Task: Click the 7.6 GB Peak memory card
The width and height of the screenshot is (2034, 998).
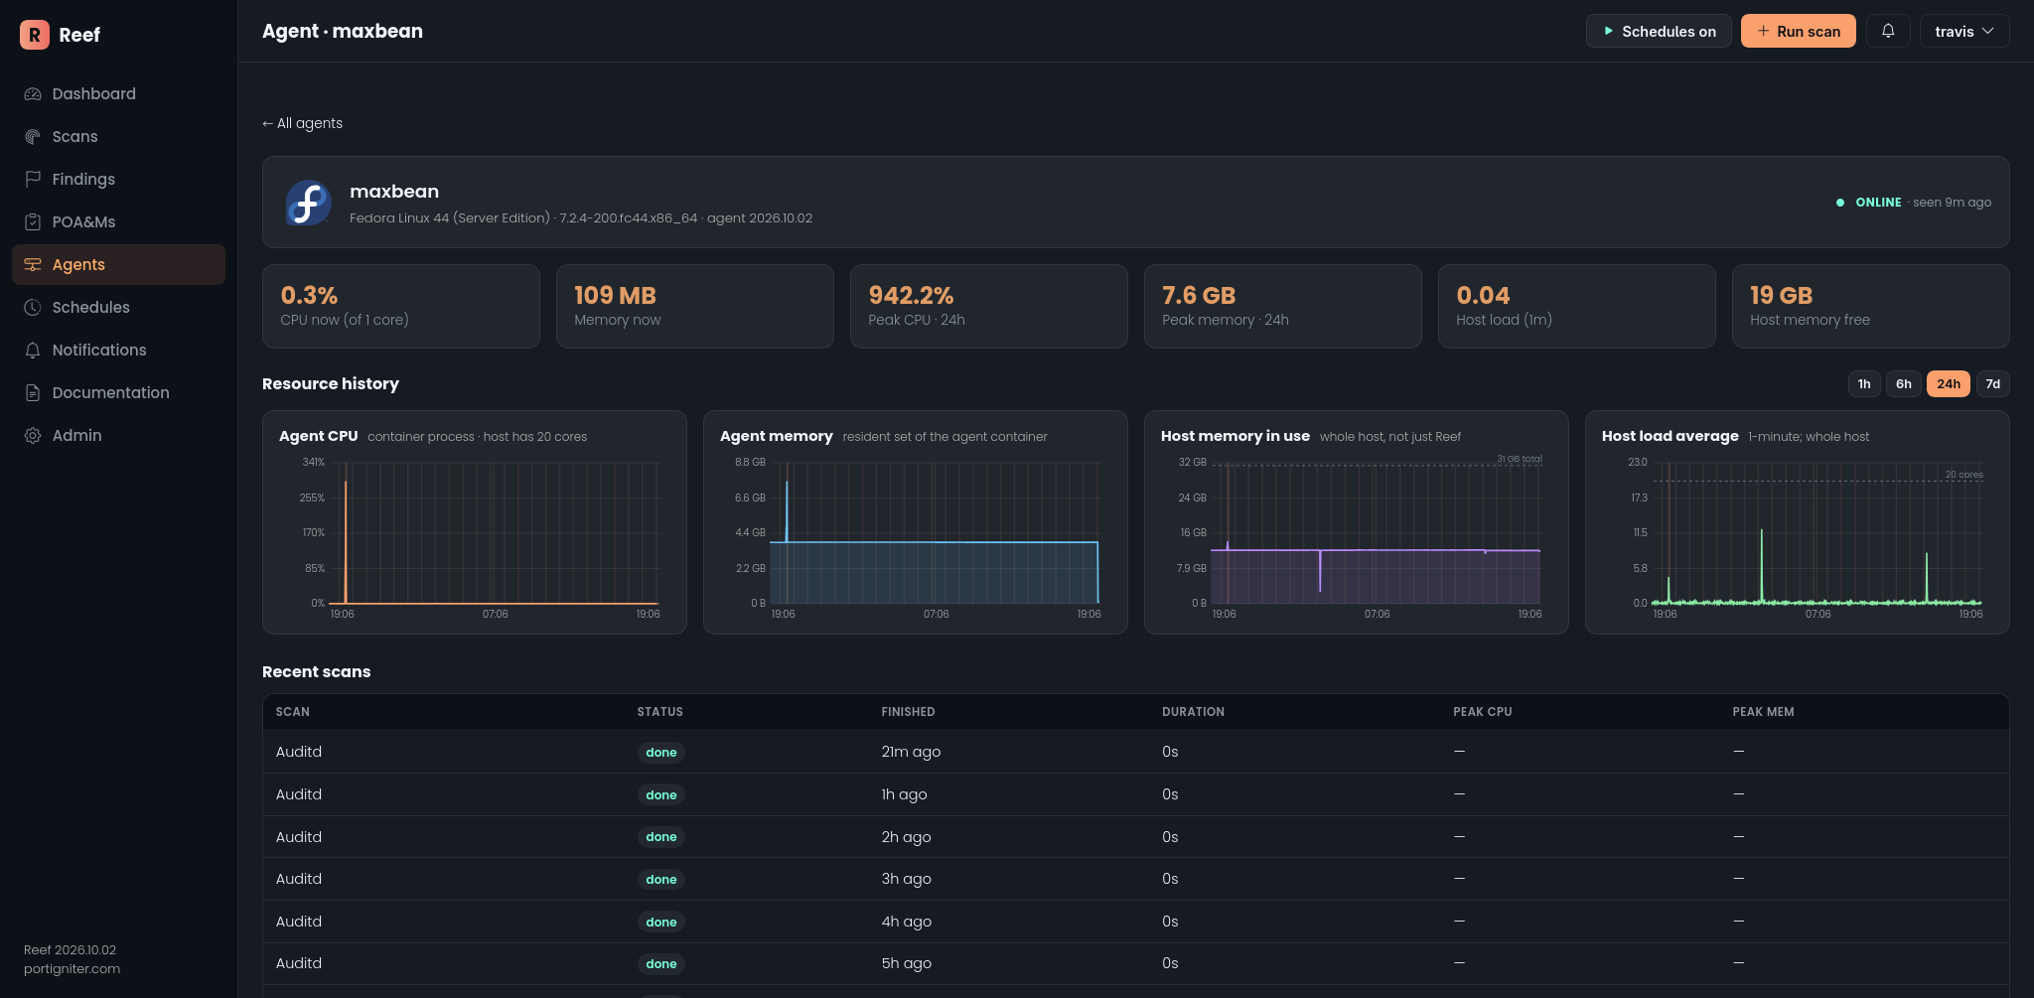Action: [1283, 307]
